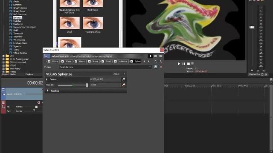Viewport: 273px width, 153px height.
Task: Click the Master Bus volume fader
Action: pyautogui.click(x=252, y=27)
